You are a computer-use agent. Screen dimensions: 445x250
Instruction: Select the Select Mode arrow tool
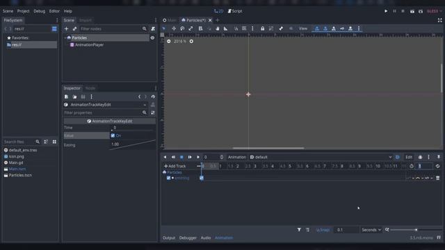[x=164, y=28]
